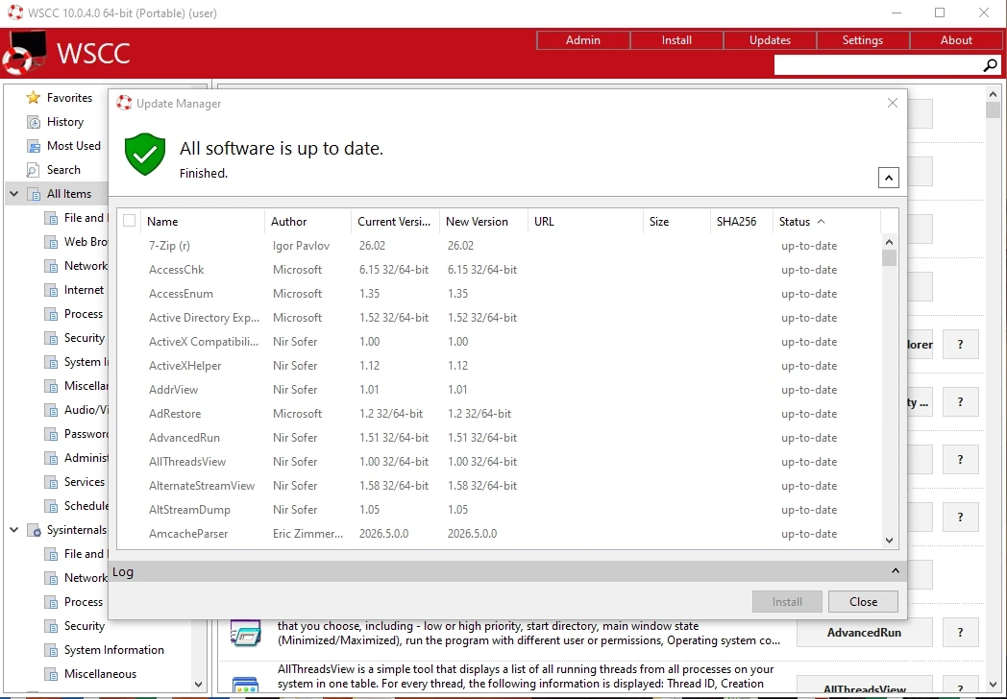Click the History clock icon
This screenshot has height=699, width=1007.
click(x=33, y=122)
